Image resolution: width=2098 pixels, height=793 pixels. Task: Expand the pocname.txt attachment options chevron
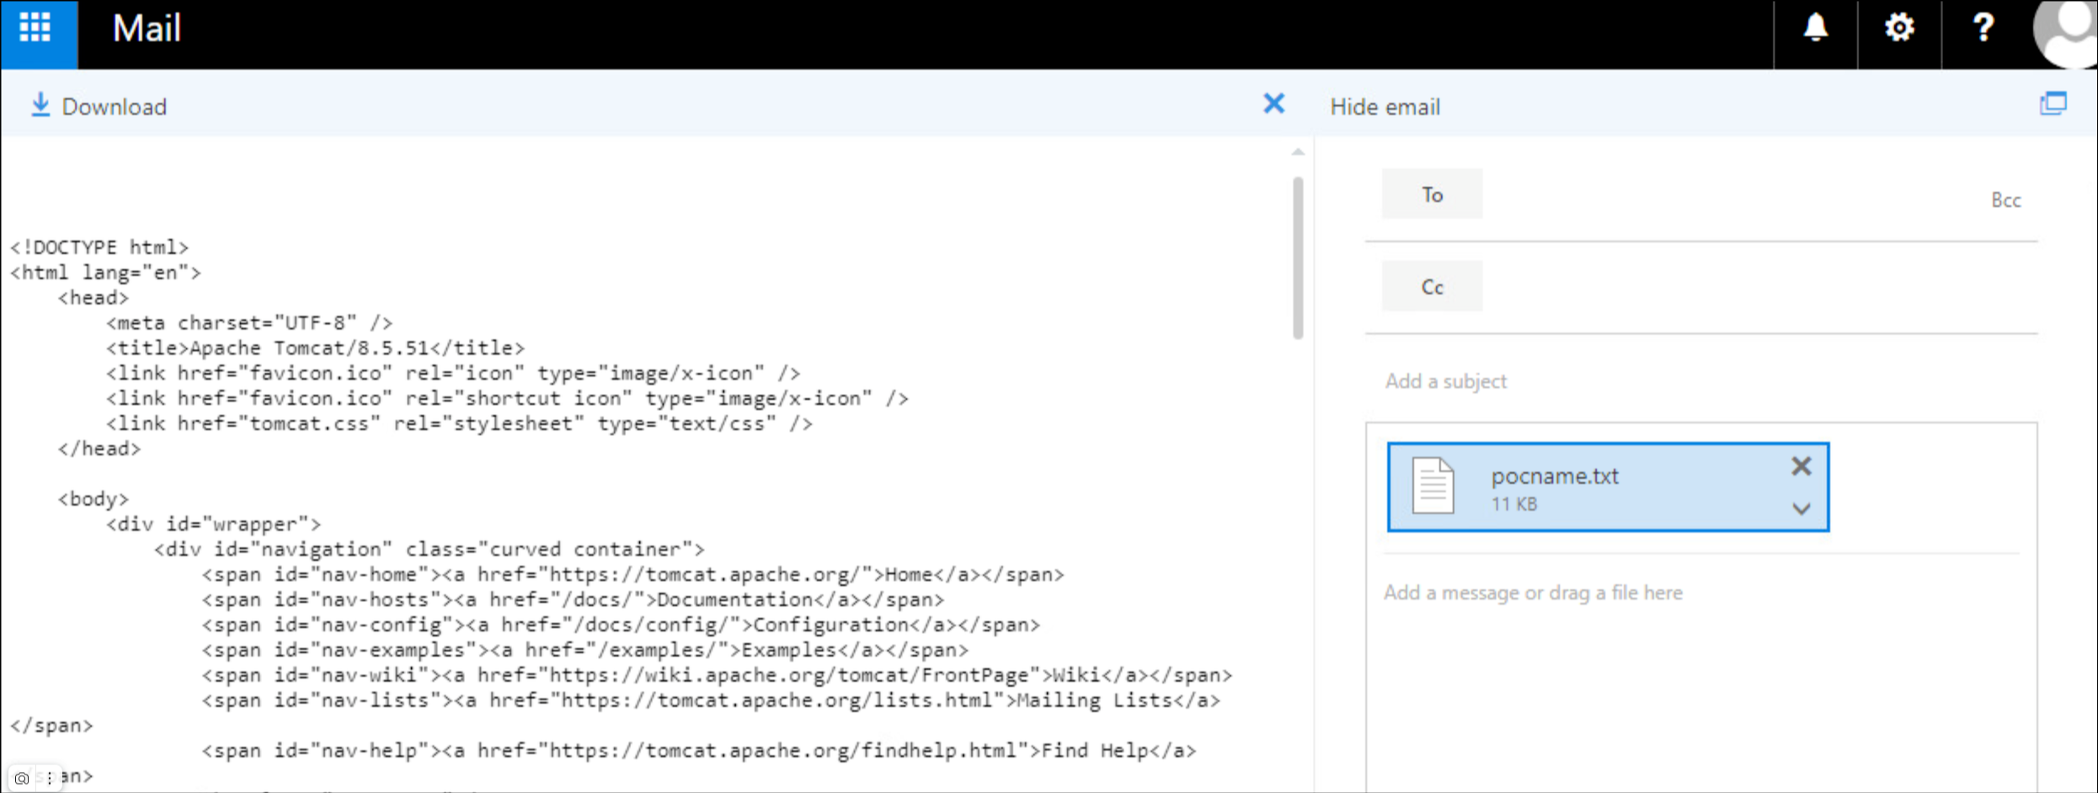click(1801, 508)
